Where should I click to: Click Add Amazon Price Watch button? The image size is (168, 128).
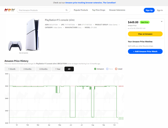pos(145,51)
